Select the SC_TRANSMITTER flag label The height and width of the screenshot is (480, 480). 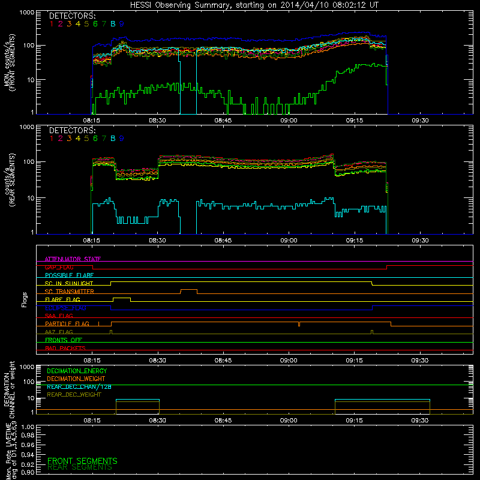pyautogui.click(x=70, y=292)
